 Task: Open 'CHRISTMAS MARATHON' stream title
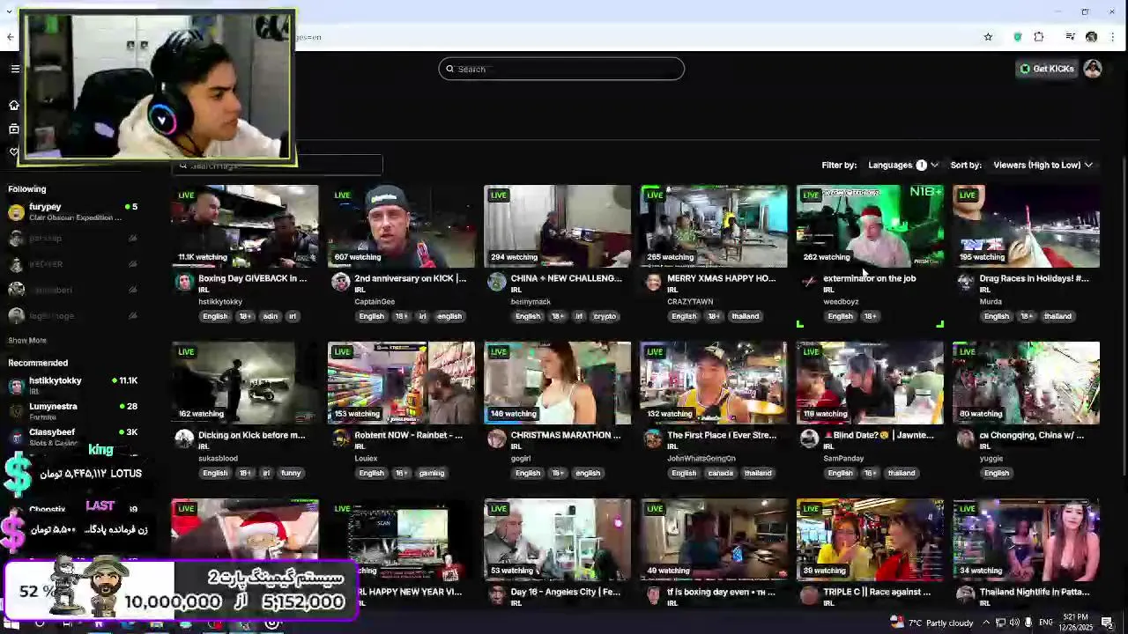pos(566,435)
